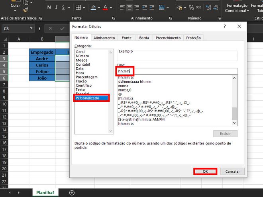The height and width of the screenshot is (197, 263).
Task: Select Porcentagem category
Action: click(86, 77)
